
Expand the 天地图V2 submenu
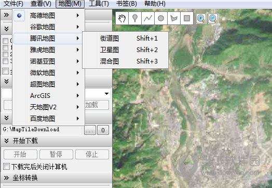point(49,107)
